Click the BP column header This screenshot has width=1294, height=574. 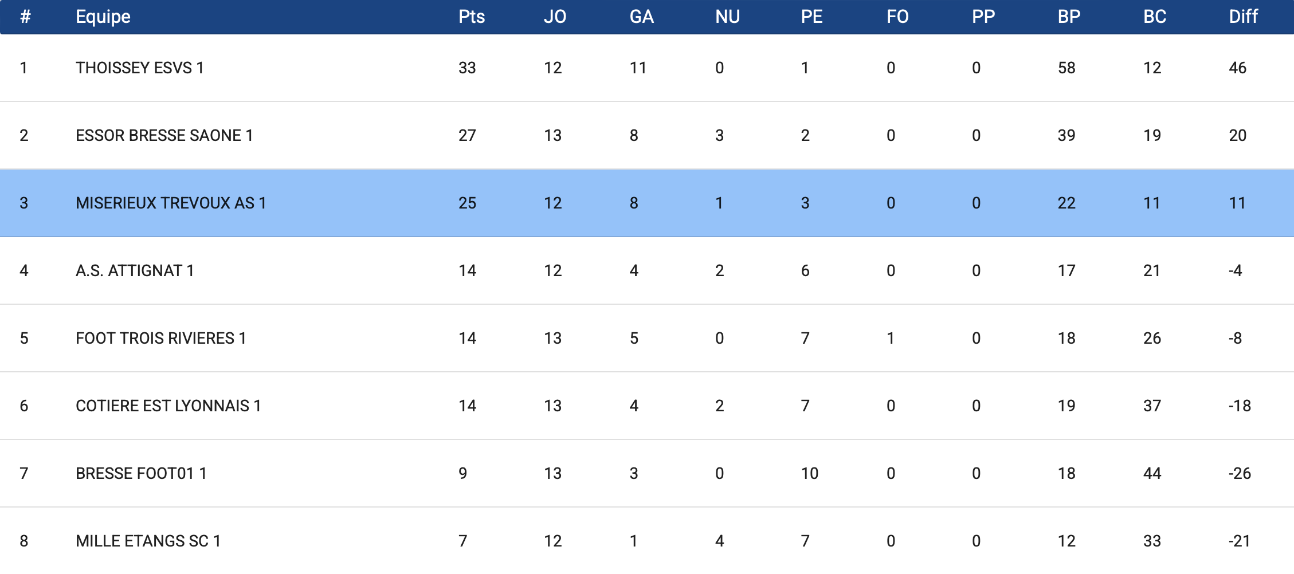[x=1069, y=17]
